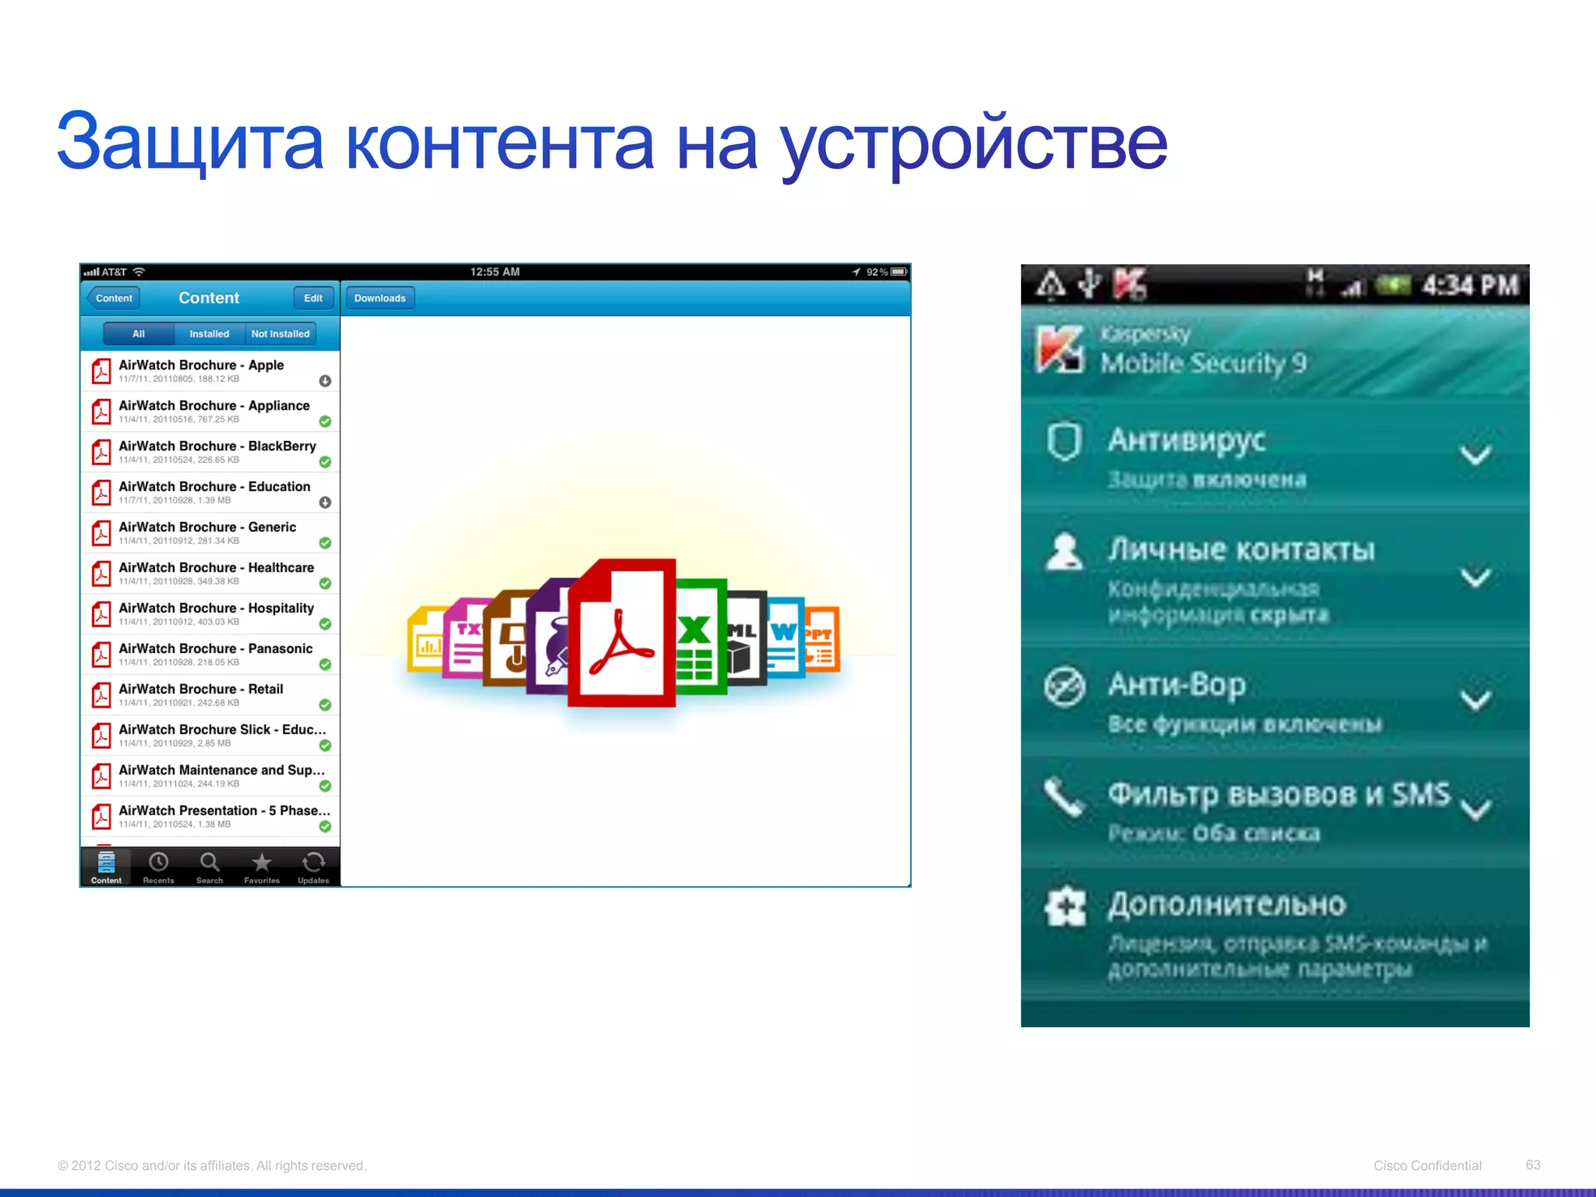Tap the battery indicator in iPad status bar
Image resolution: width=1596 pixels, height=1197 pixels.
(x=899, y=272)
